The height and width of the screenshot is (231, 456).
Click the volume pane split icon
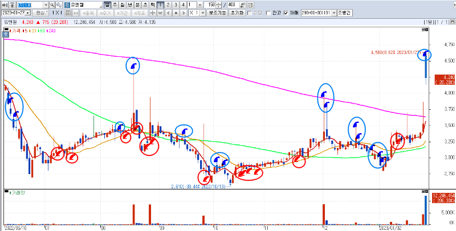click(423, 192)
